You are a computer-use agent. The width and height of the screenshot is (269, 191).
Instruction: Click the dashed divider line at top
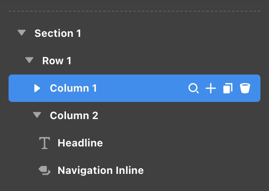click(134, 11)
